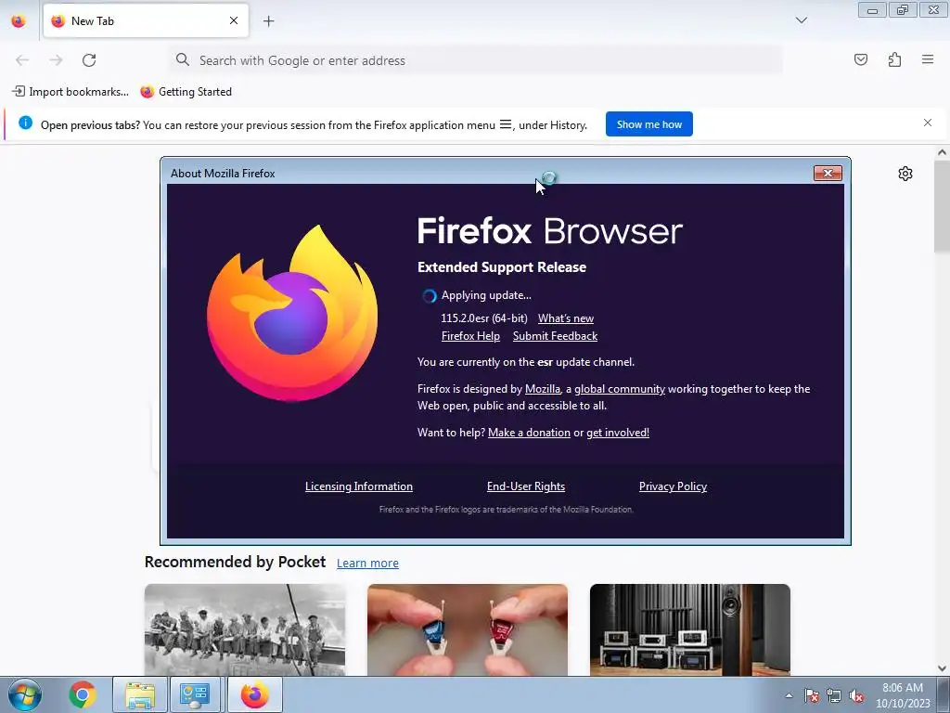Viewport: 950px width, 713px height.
Task: Click Learn more next to Pocket heading
Action: point(367,564)
